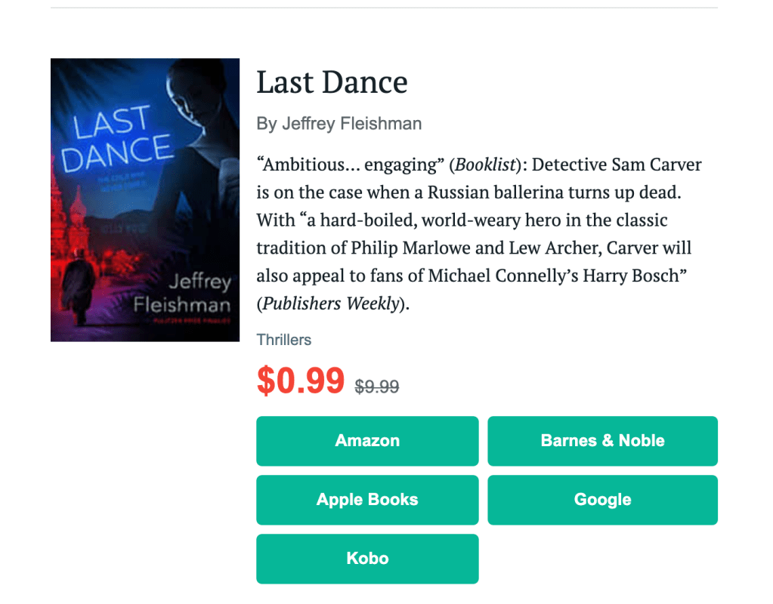The image size is (773, 604).
Task: Click the italic "Booklist" source name
Action: [x=485, y=165]
